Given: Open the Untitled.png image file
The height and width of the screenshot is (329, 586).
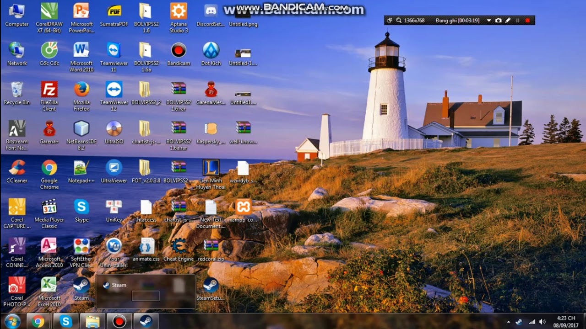Looking at the screenshot, I should pos(243,15).
